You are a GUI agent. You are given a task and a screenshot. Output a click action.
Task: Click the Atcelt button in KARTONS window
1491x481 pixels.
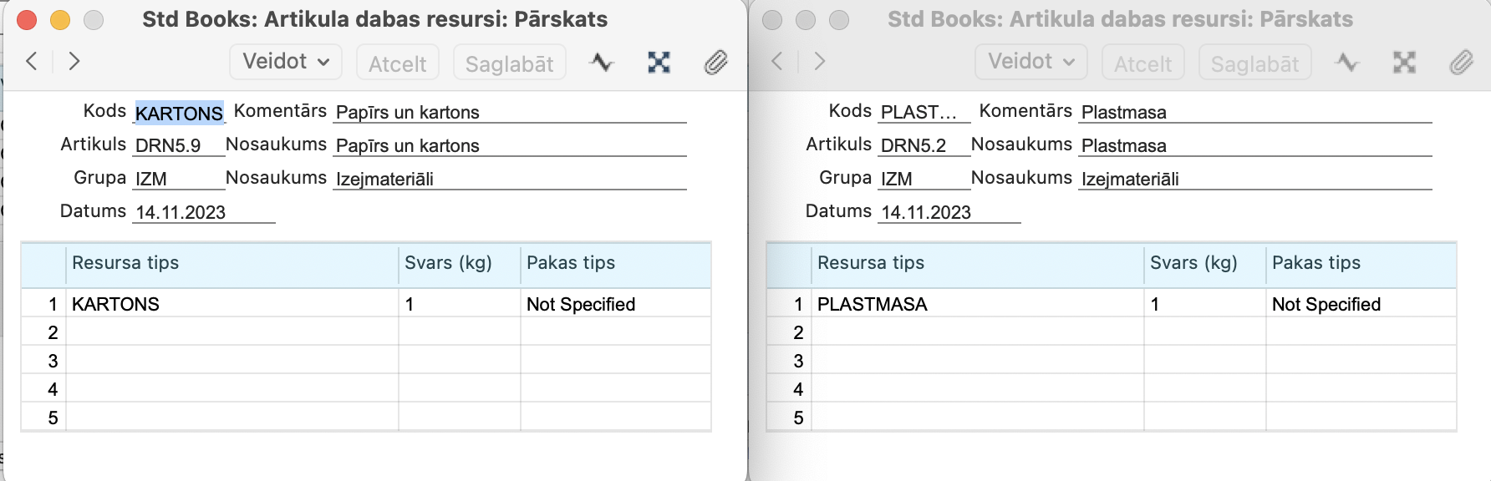click(398, 63)
